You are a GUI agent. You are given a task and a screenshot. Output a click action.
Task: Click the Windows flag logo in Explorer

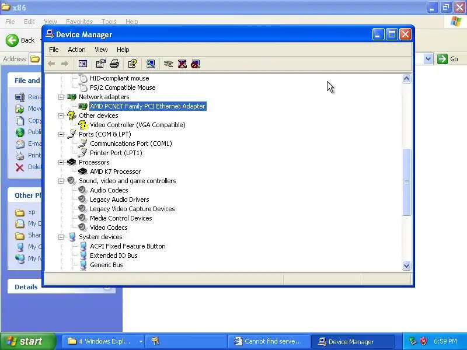[456, 22]
